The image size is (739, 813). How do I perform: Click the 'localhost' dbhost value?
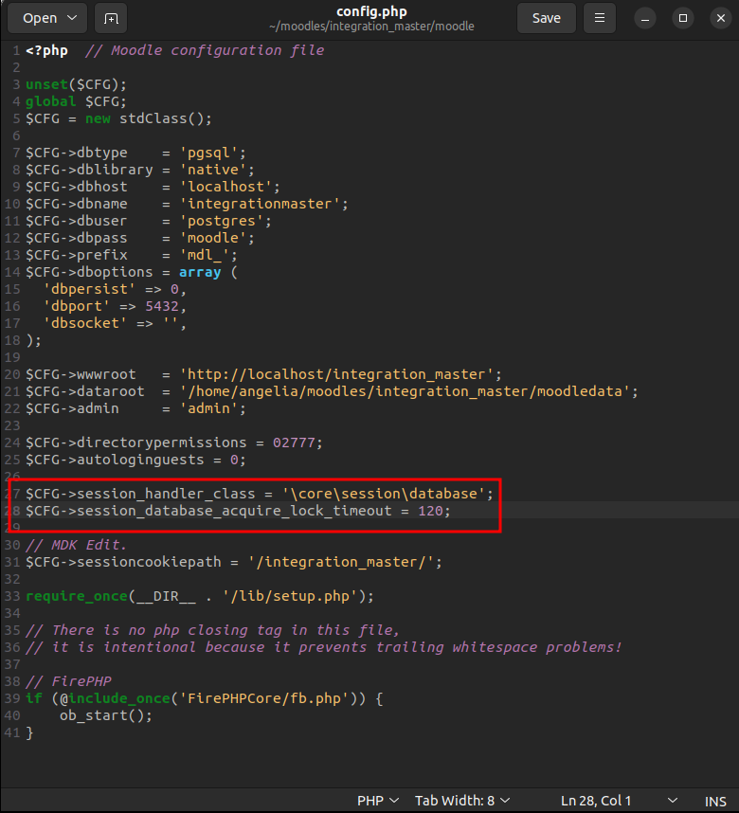coord(225,187)
